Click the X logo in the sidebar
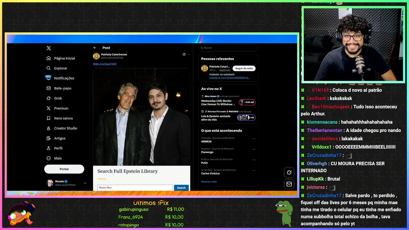This screenshot has height=230, width=409. click(49, 48)
